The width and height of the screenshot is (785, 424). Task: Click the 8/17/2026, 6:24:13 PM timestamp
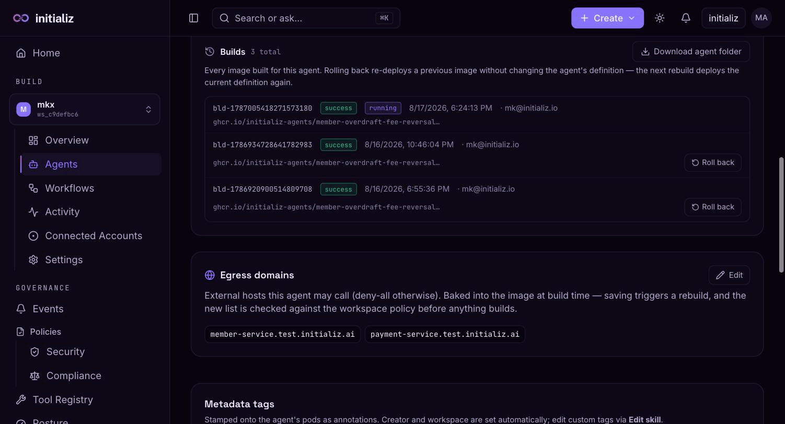point(451,108)
